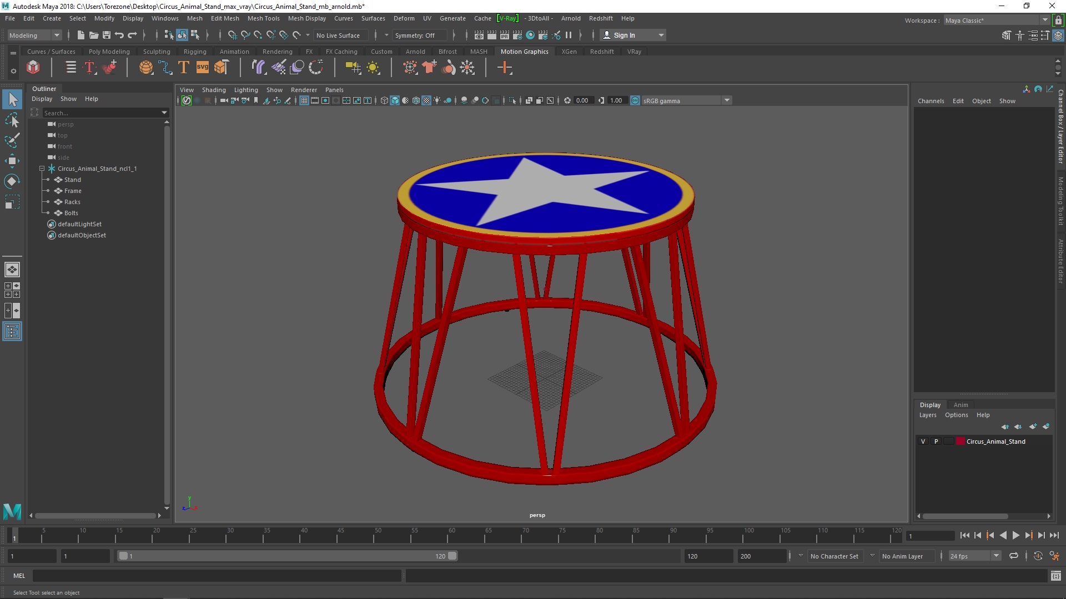1066x599 pixels.
Task: Activate the Paint selection tool
Action: tap(12, 140)
